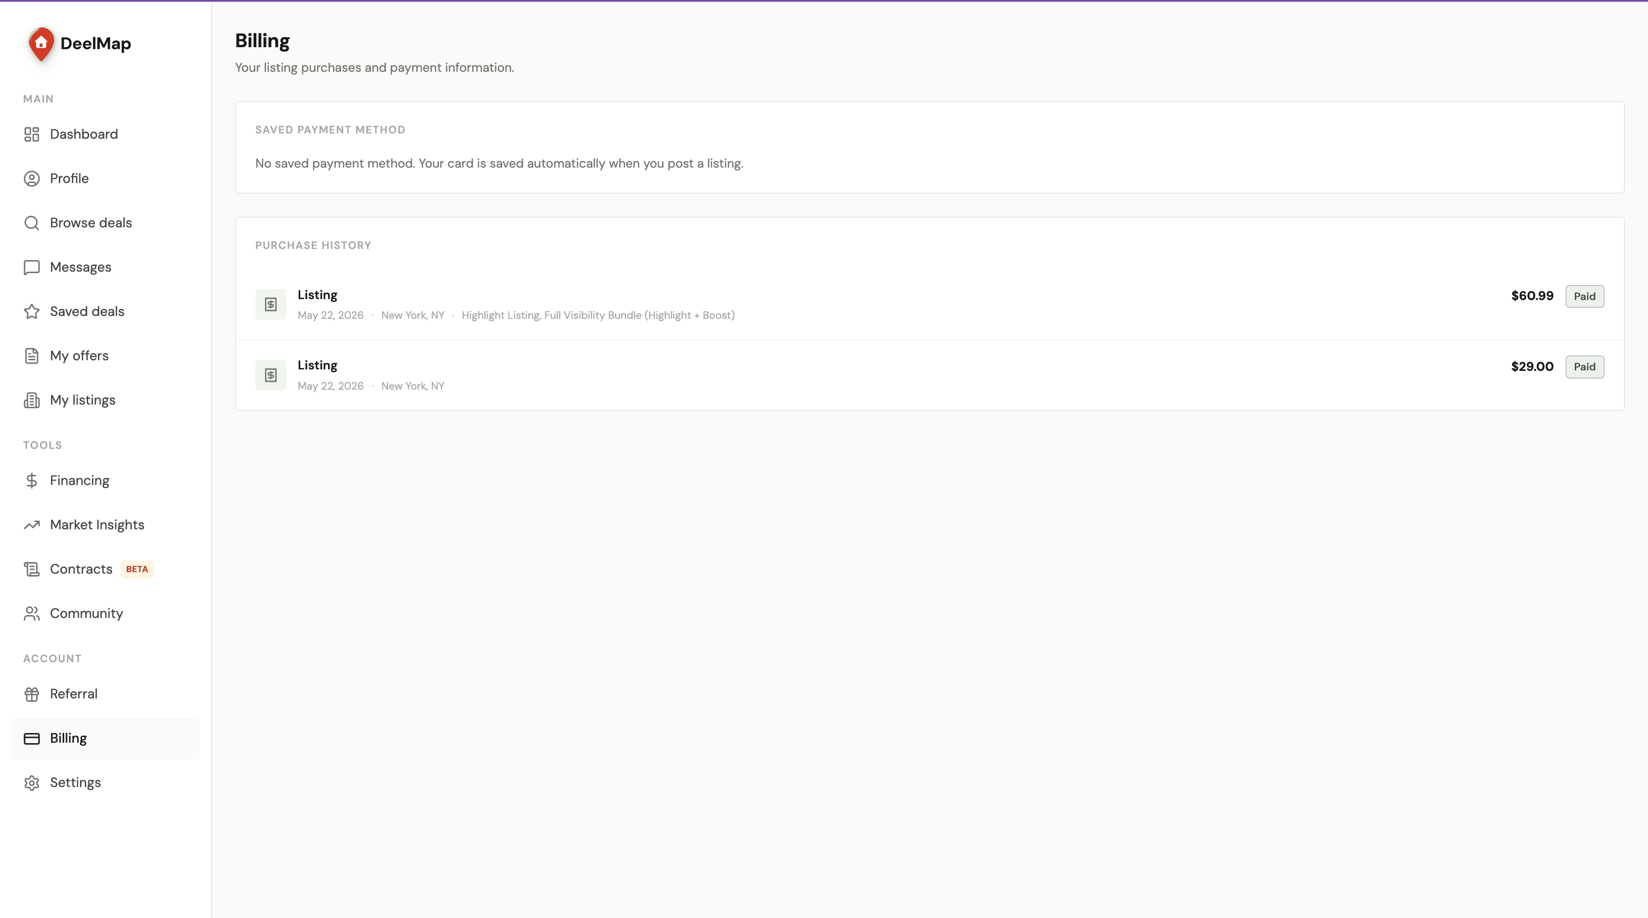Click the Settings gear icon
The image size is (1648, 918).
(x=31, y=783)
